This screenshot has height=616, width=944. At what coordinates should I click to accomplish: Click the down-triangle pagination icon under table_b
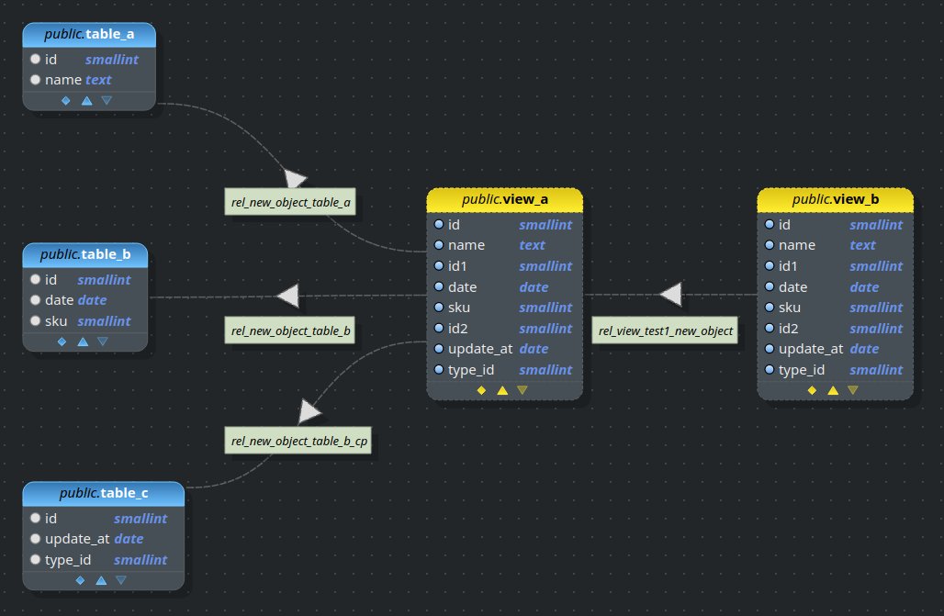click(x=107, y=341)
